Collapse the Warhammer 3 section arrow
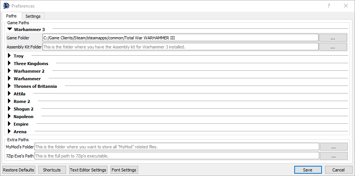 coord(9,29)
